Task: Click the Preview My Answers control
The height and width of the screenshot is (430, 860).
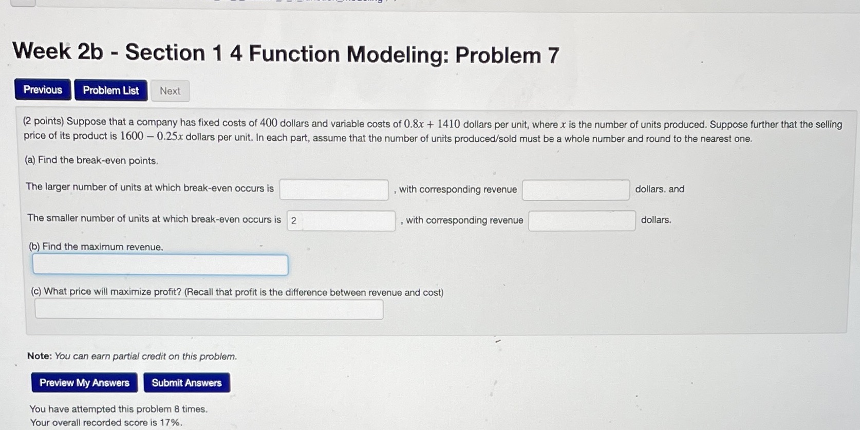Action: tap(84, 382)
